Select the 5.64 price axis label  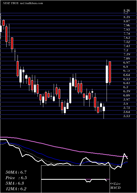click(x=127, y=112)
